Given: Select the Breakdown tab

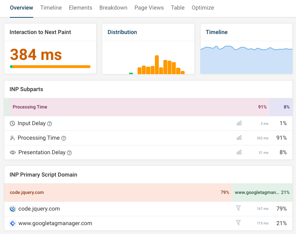Looking at the screenshot, I should point(113,8).
